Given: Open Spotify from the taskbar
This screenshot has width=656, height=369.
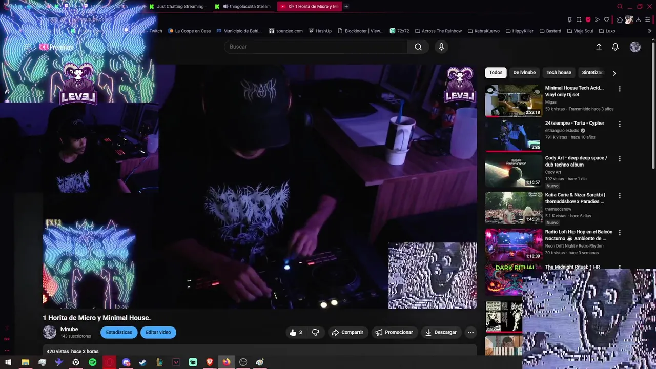Looking at the screenshot, I should (92, 362).
